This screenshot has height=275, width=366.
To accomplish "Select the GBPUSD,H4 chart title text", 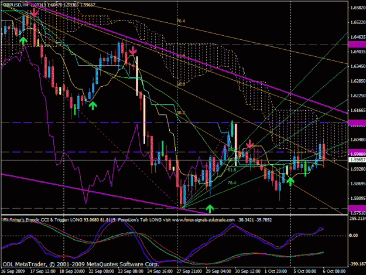I will [15, 5].
